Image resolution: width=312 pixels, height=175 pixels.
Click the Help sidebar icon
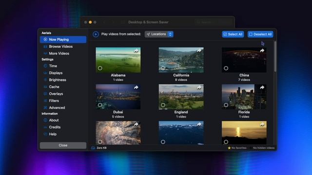[45, 134]
